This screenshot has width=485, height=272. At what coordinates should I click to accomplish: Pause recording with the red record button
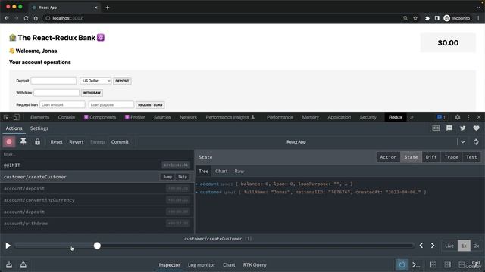coord(9,141)
